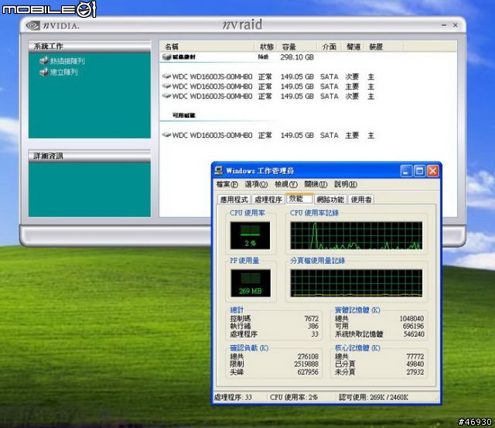The width and height of the screenshot is (495, 428).
Task: Select the array's WDC disk on 主要 channel
Action: click(x=268, y=87)
